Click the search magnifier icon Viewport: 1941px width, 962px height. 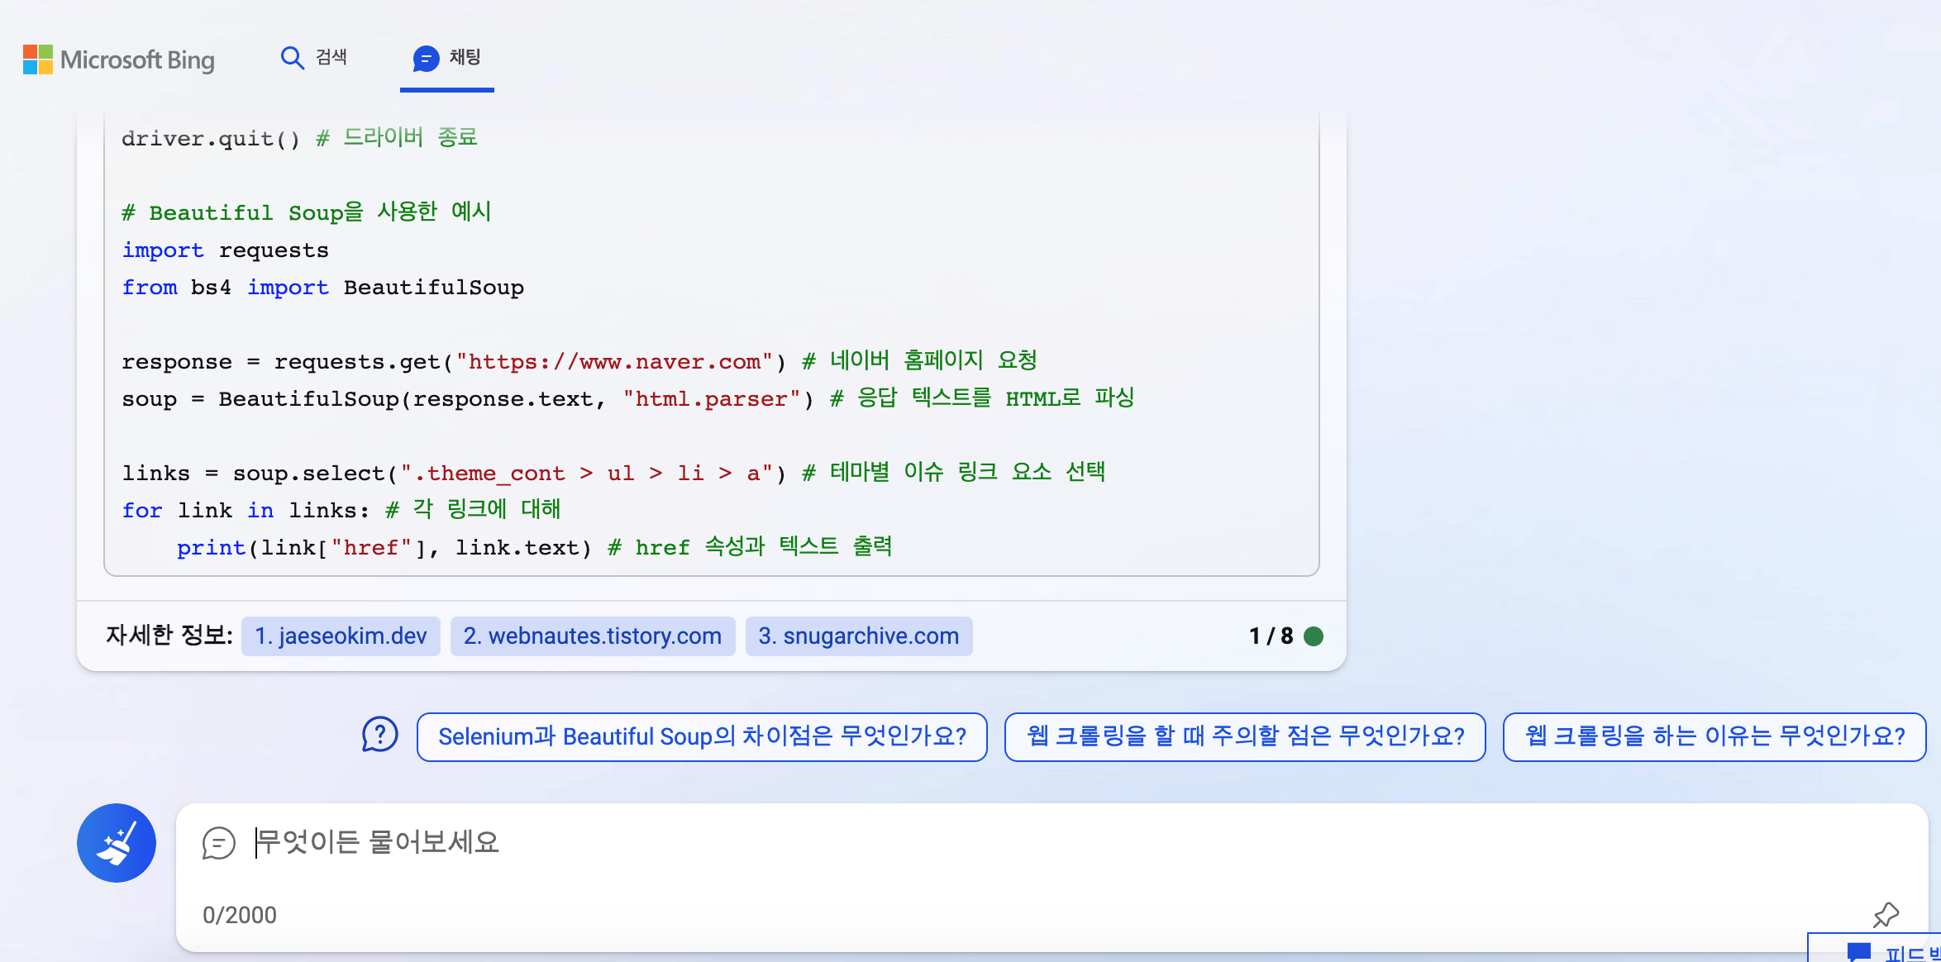292,58
